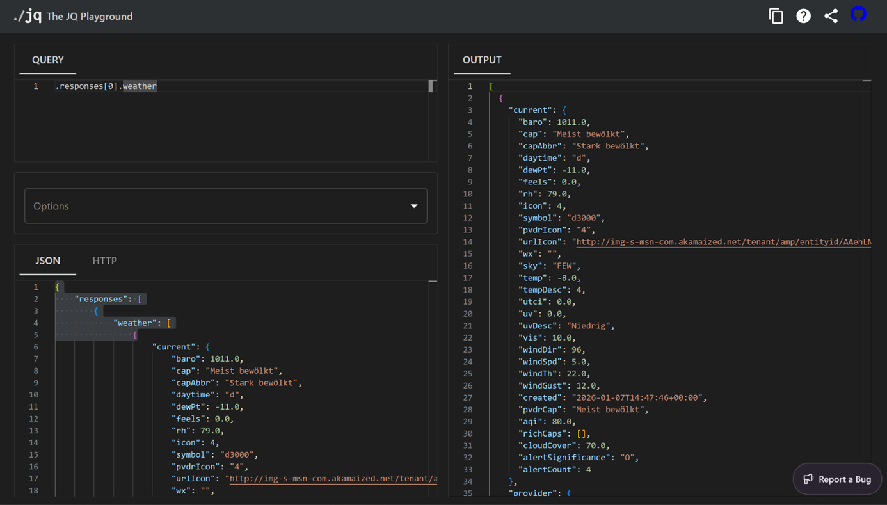Image resolution: width=887 pixels, height=505 pixels.
Task: Select the OUTPUT tab header
Action: click(482, 60)
